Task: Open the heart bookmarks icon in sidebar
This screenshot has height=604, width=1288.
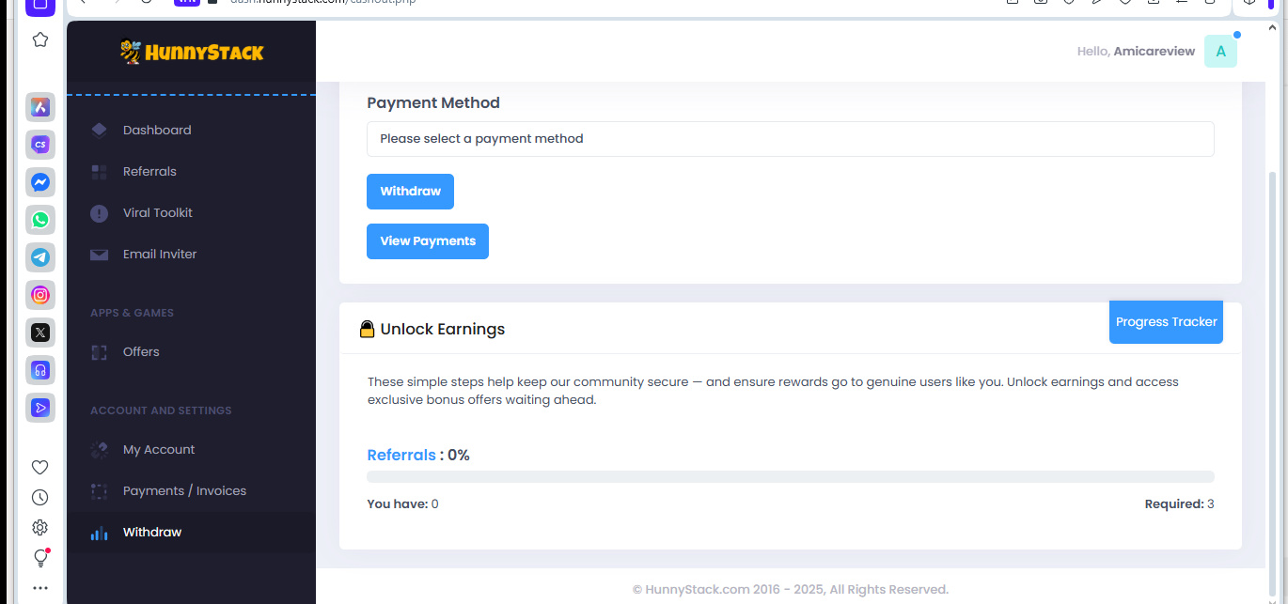Action: click(40, 468)
